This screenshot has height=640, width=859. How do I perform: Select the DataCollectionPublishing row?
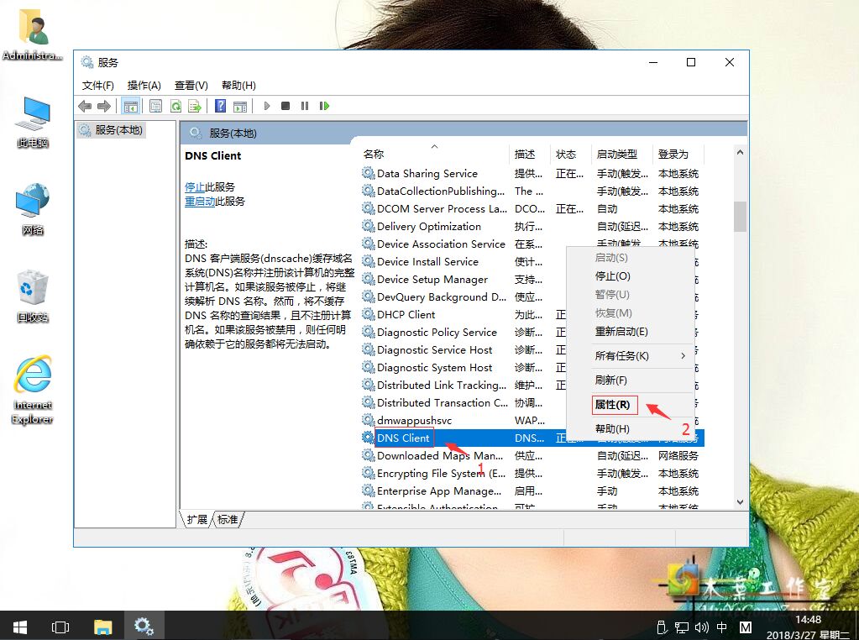pyautogui.click(x=532, y=191)
